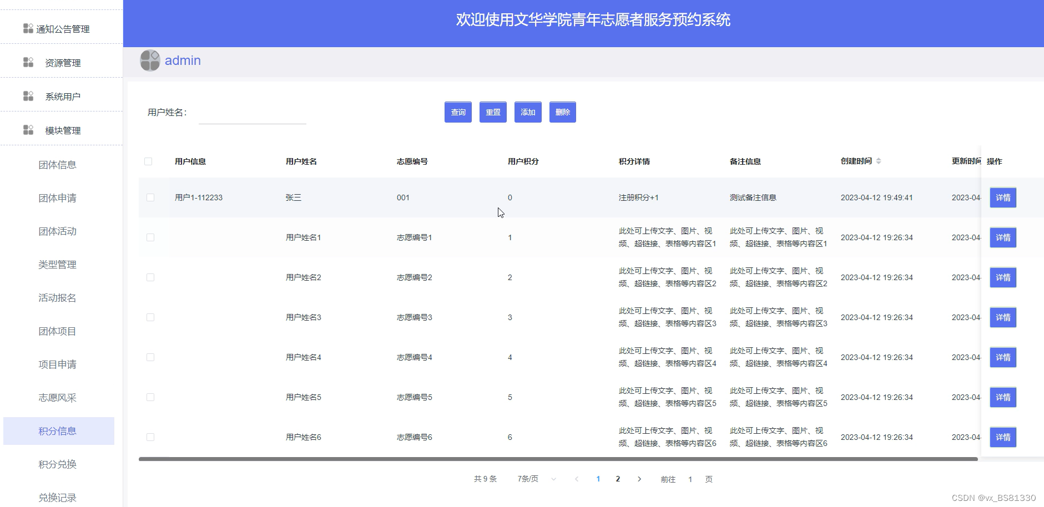Screen dimensions: 1044x507
Task: Select 积分信息 menu item
Action: tap(58, 431)
